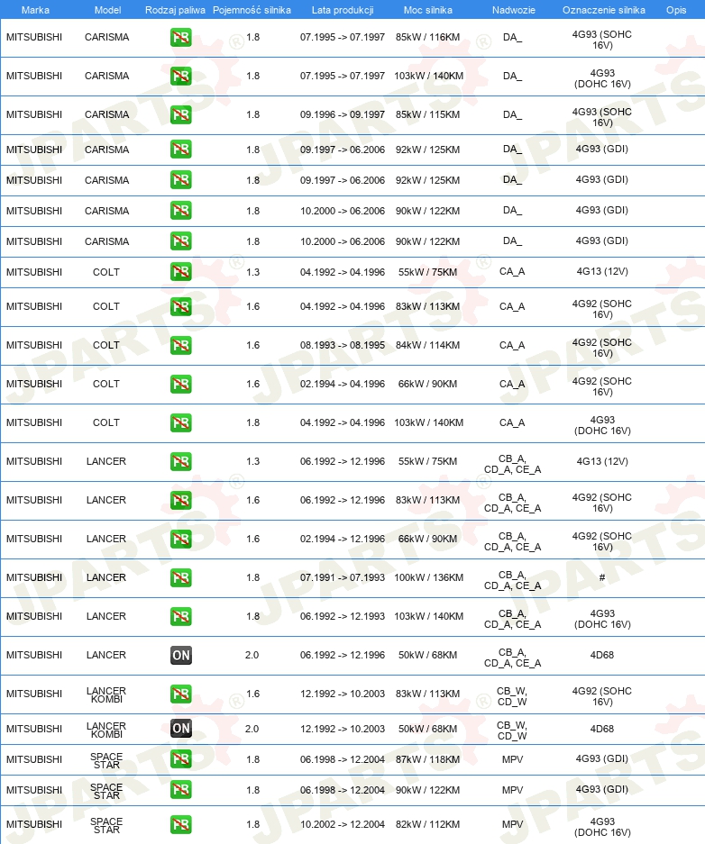Image resolution: width=705 pixels, height=844 pixels.
Task: Click the 4G13 (12V) engine code for Colt
Action: (x=602, y=271)
